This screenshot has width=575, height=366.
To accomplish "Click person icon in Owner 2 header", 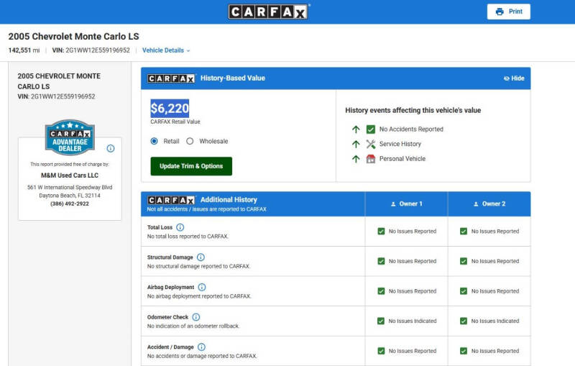I will click(476, 204).
